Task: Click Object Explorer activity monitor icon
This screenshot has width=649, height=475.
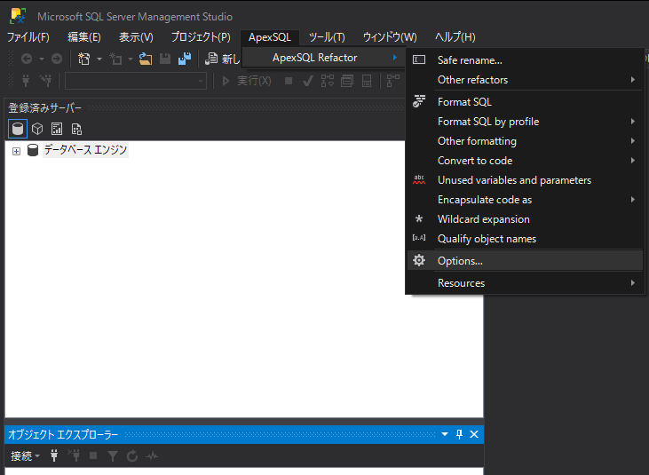Action: 152,456
